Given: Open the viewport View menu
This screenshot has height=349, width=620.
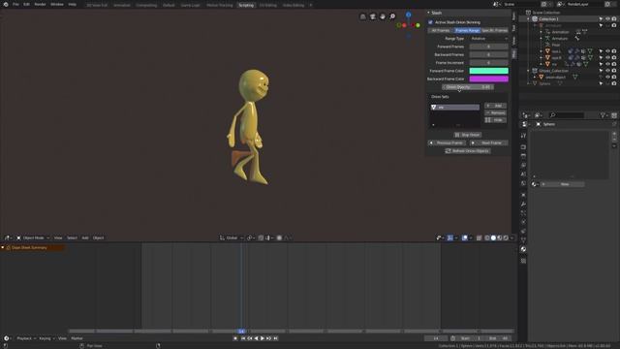Looking at the screenshot, I should (58, 238).
